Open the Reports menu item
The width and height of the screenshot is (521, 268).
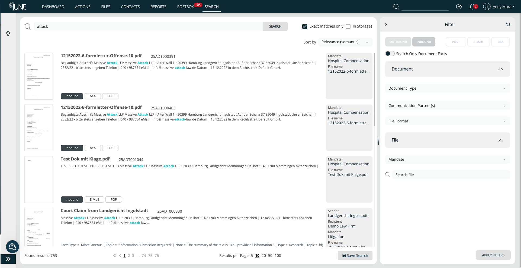[x=158, y=6]
